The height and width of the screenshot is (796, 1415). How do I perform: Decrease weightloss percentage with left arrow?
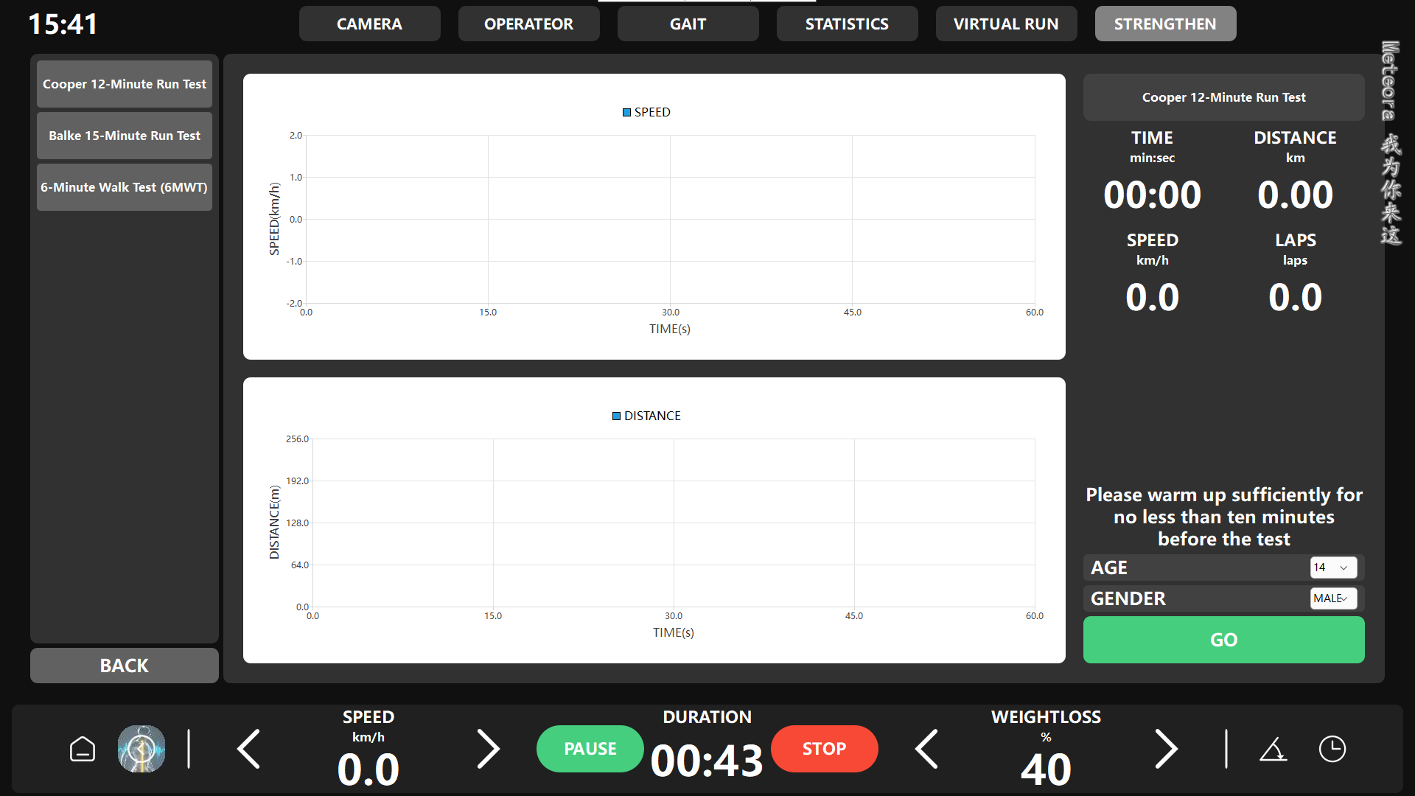click(x=927, y=749)
